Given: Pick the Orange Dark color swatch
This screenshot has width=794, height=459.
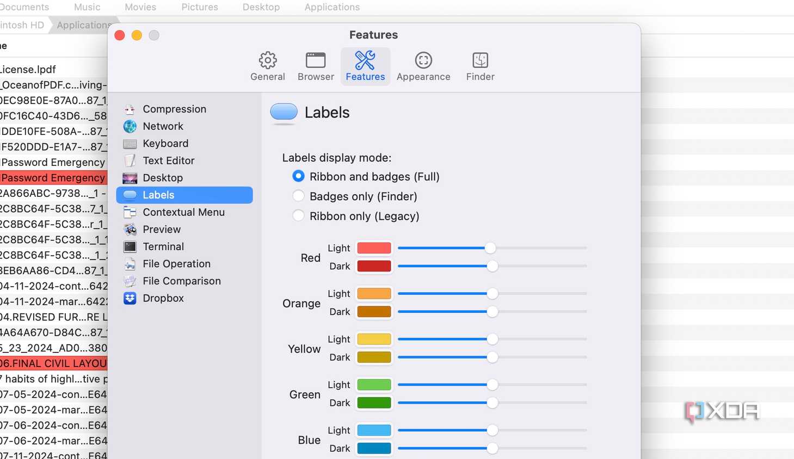Looking at the screenshot, I should (374, 312).
